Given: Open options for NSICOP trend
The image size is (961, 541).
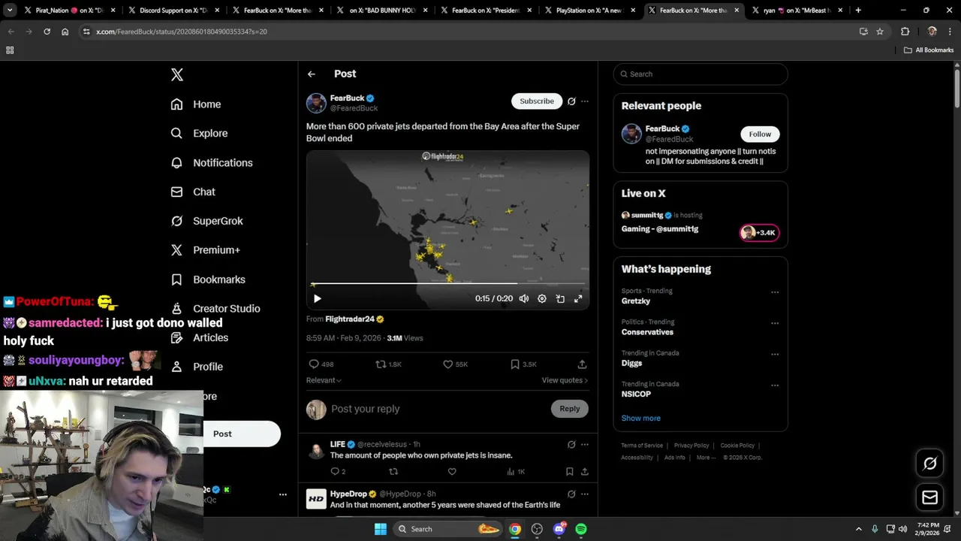Looking at the screenshot, I should point(775,385).
